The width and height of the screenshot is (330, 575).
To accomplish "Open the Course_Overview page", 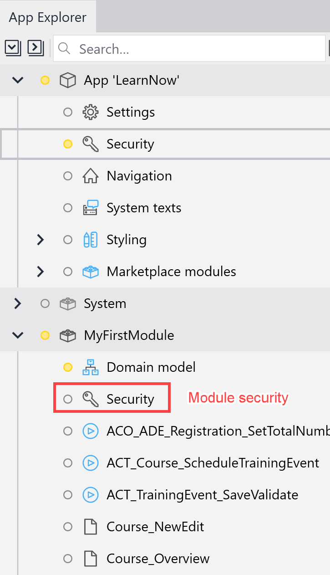I will click(x=158, y=559).
